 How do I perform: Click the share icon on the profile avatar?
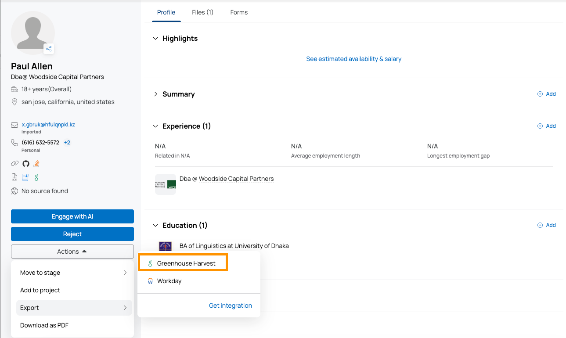pos(49,49)
